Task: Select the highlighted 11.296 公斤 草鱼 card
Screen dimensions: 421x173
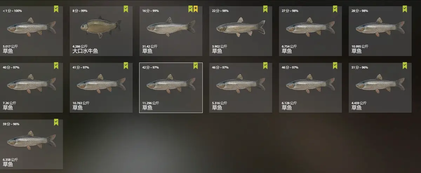Action: point(171,88)
